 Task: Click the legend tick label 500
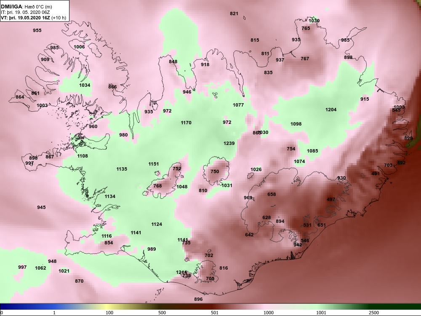pos(162,313)
